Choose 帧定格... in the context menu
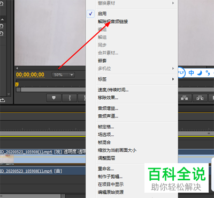The image size is (214, 198). [106, 127]
